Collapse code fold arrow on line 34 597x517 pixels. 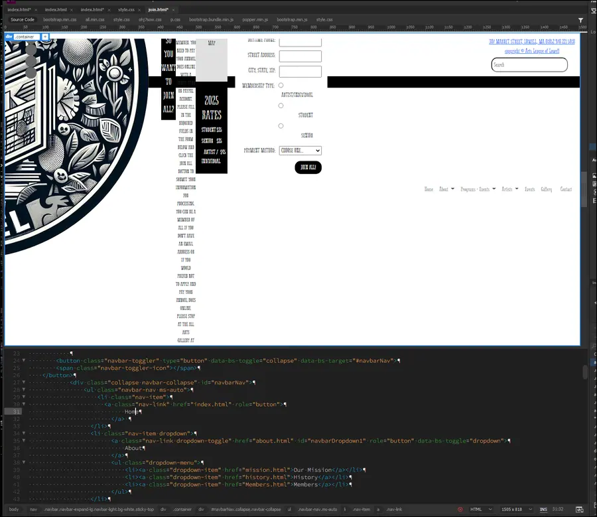(x=24, y=433)
